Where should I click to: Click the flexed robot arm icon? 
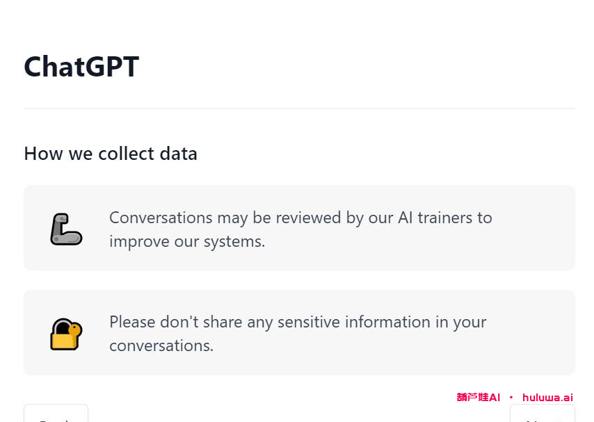(x=66, y=229)
